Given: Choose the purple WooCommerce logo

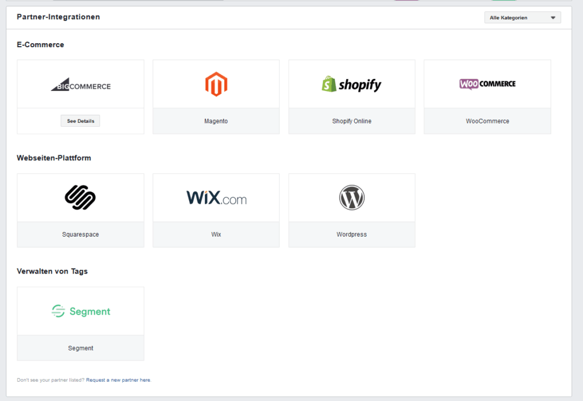Looking at the screenshot, I should [487, 84].
